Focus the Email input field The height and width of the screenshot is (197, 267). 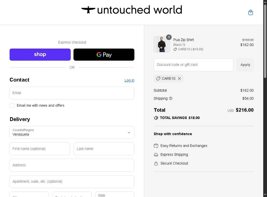72,93
